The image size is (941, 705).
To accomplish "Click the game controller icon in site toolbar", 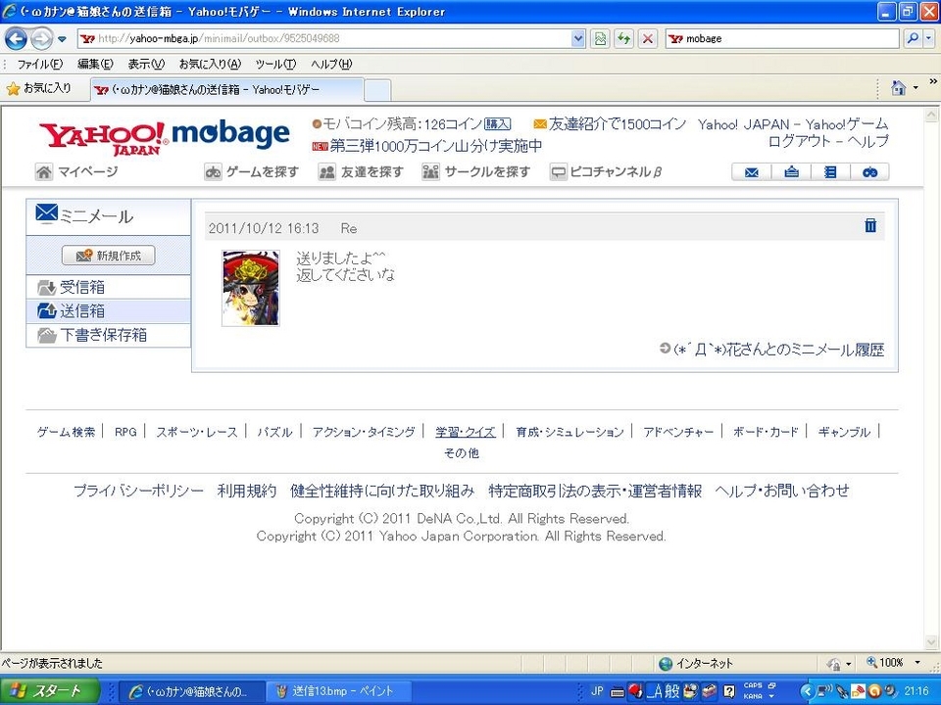I will [x=869, y=172].
